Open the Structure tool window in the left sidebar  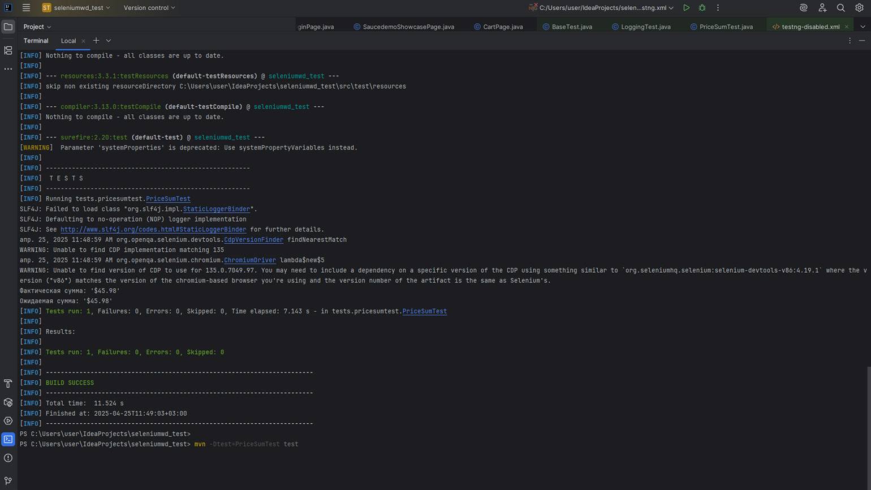point(8,50)
